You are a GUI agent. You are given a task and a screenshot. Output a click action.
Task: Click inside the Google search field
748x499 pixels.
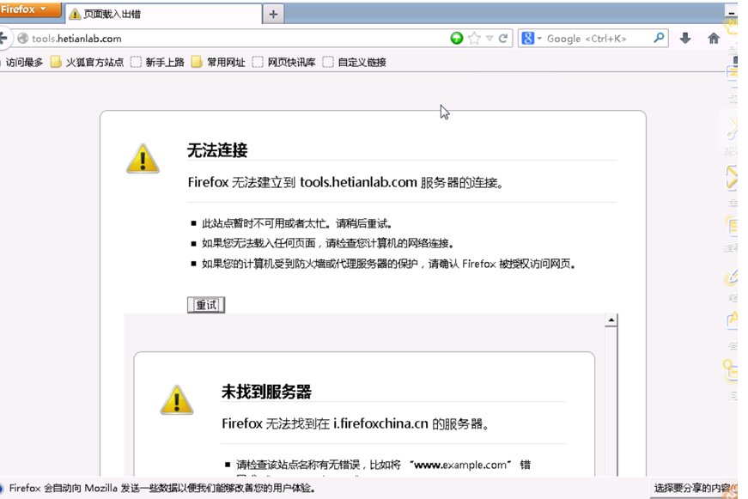597,39
